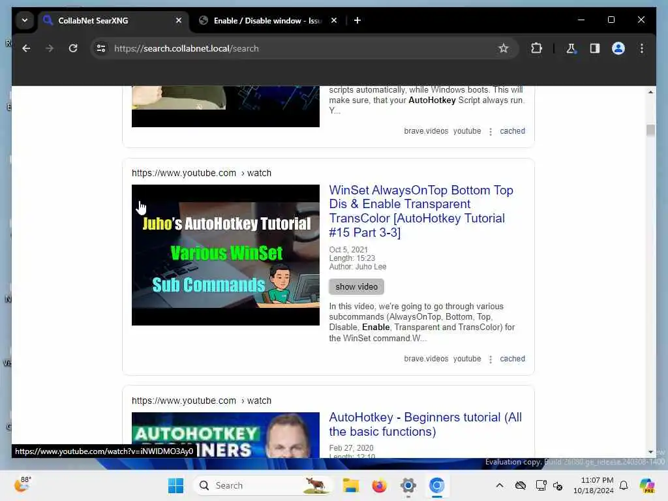
Task: Open AutoHotkey Beginners tutorial result title
Action: [425, 424]
